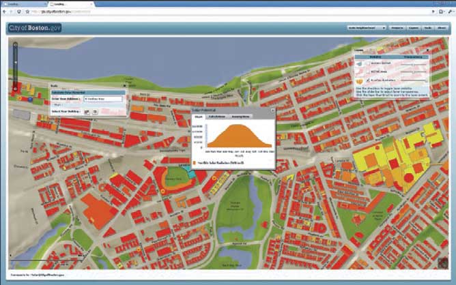Open the Projects menu

397,29
